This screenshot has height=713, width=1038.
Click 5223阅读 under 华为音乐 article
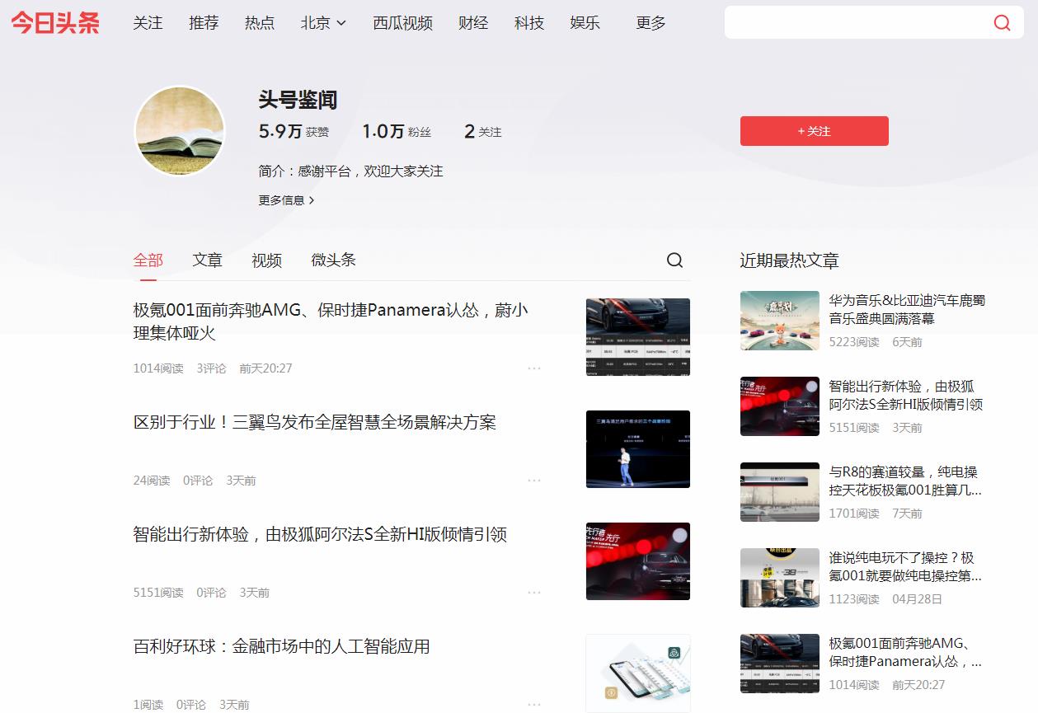(x=854, y=342)
